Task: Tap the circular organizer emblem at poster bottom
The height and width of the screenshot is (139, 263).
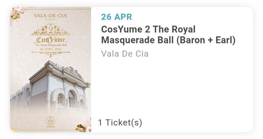Action: 50,121
